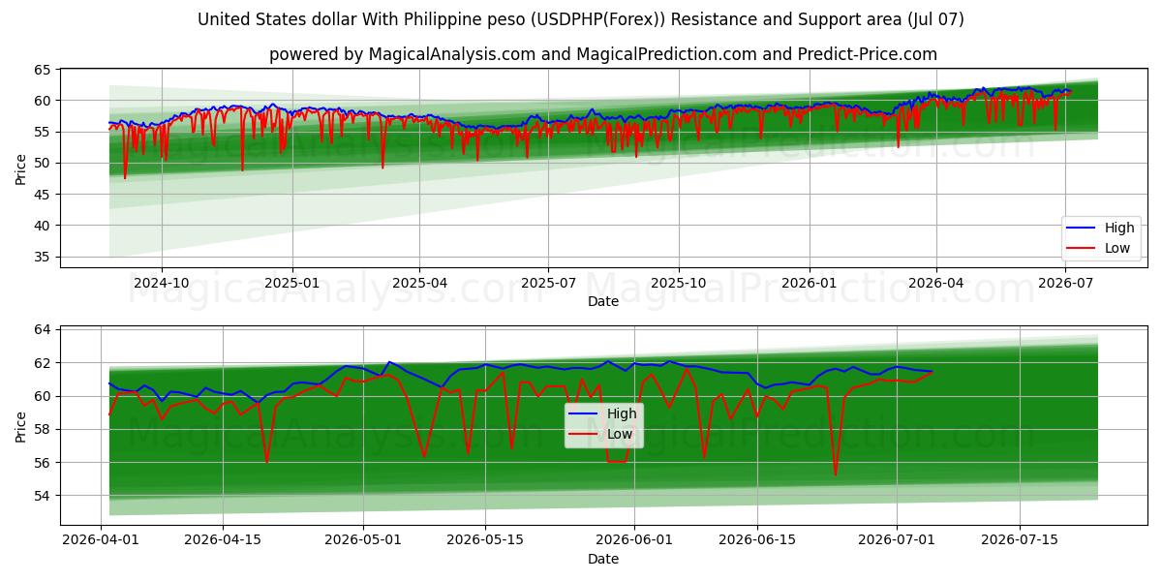The image size is (1162, 581).
Task: Click the '2026-05-01' x-axis label in bottom chart
Action: 363,540
